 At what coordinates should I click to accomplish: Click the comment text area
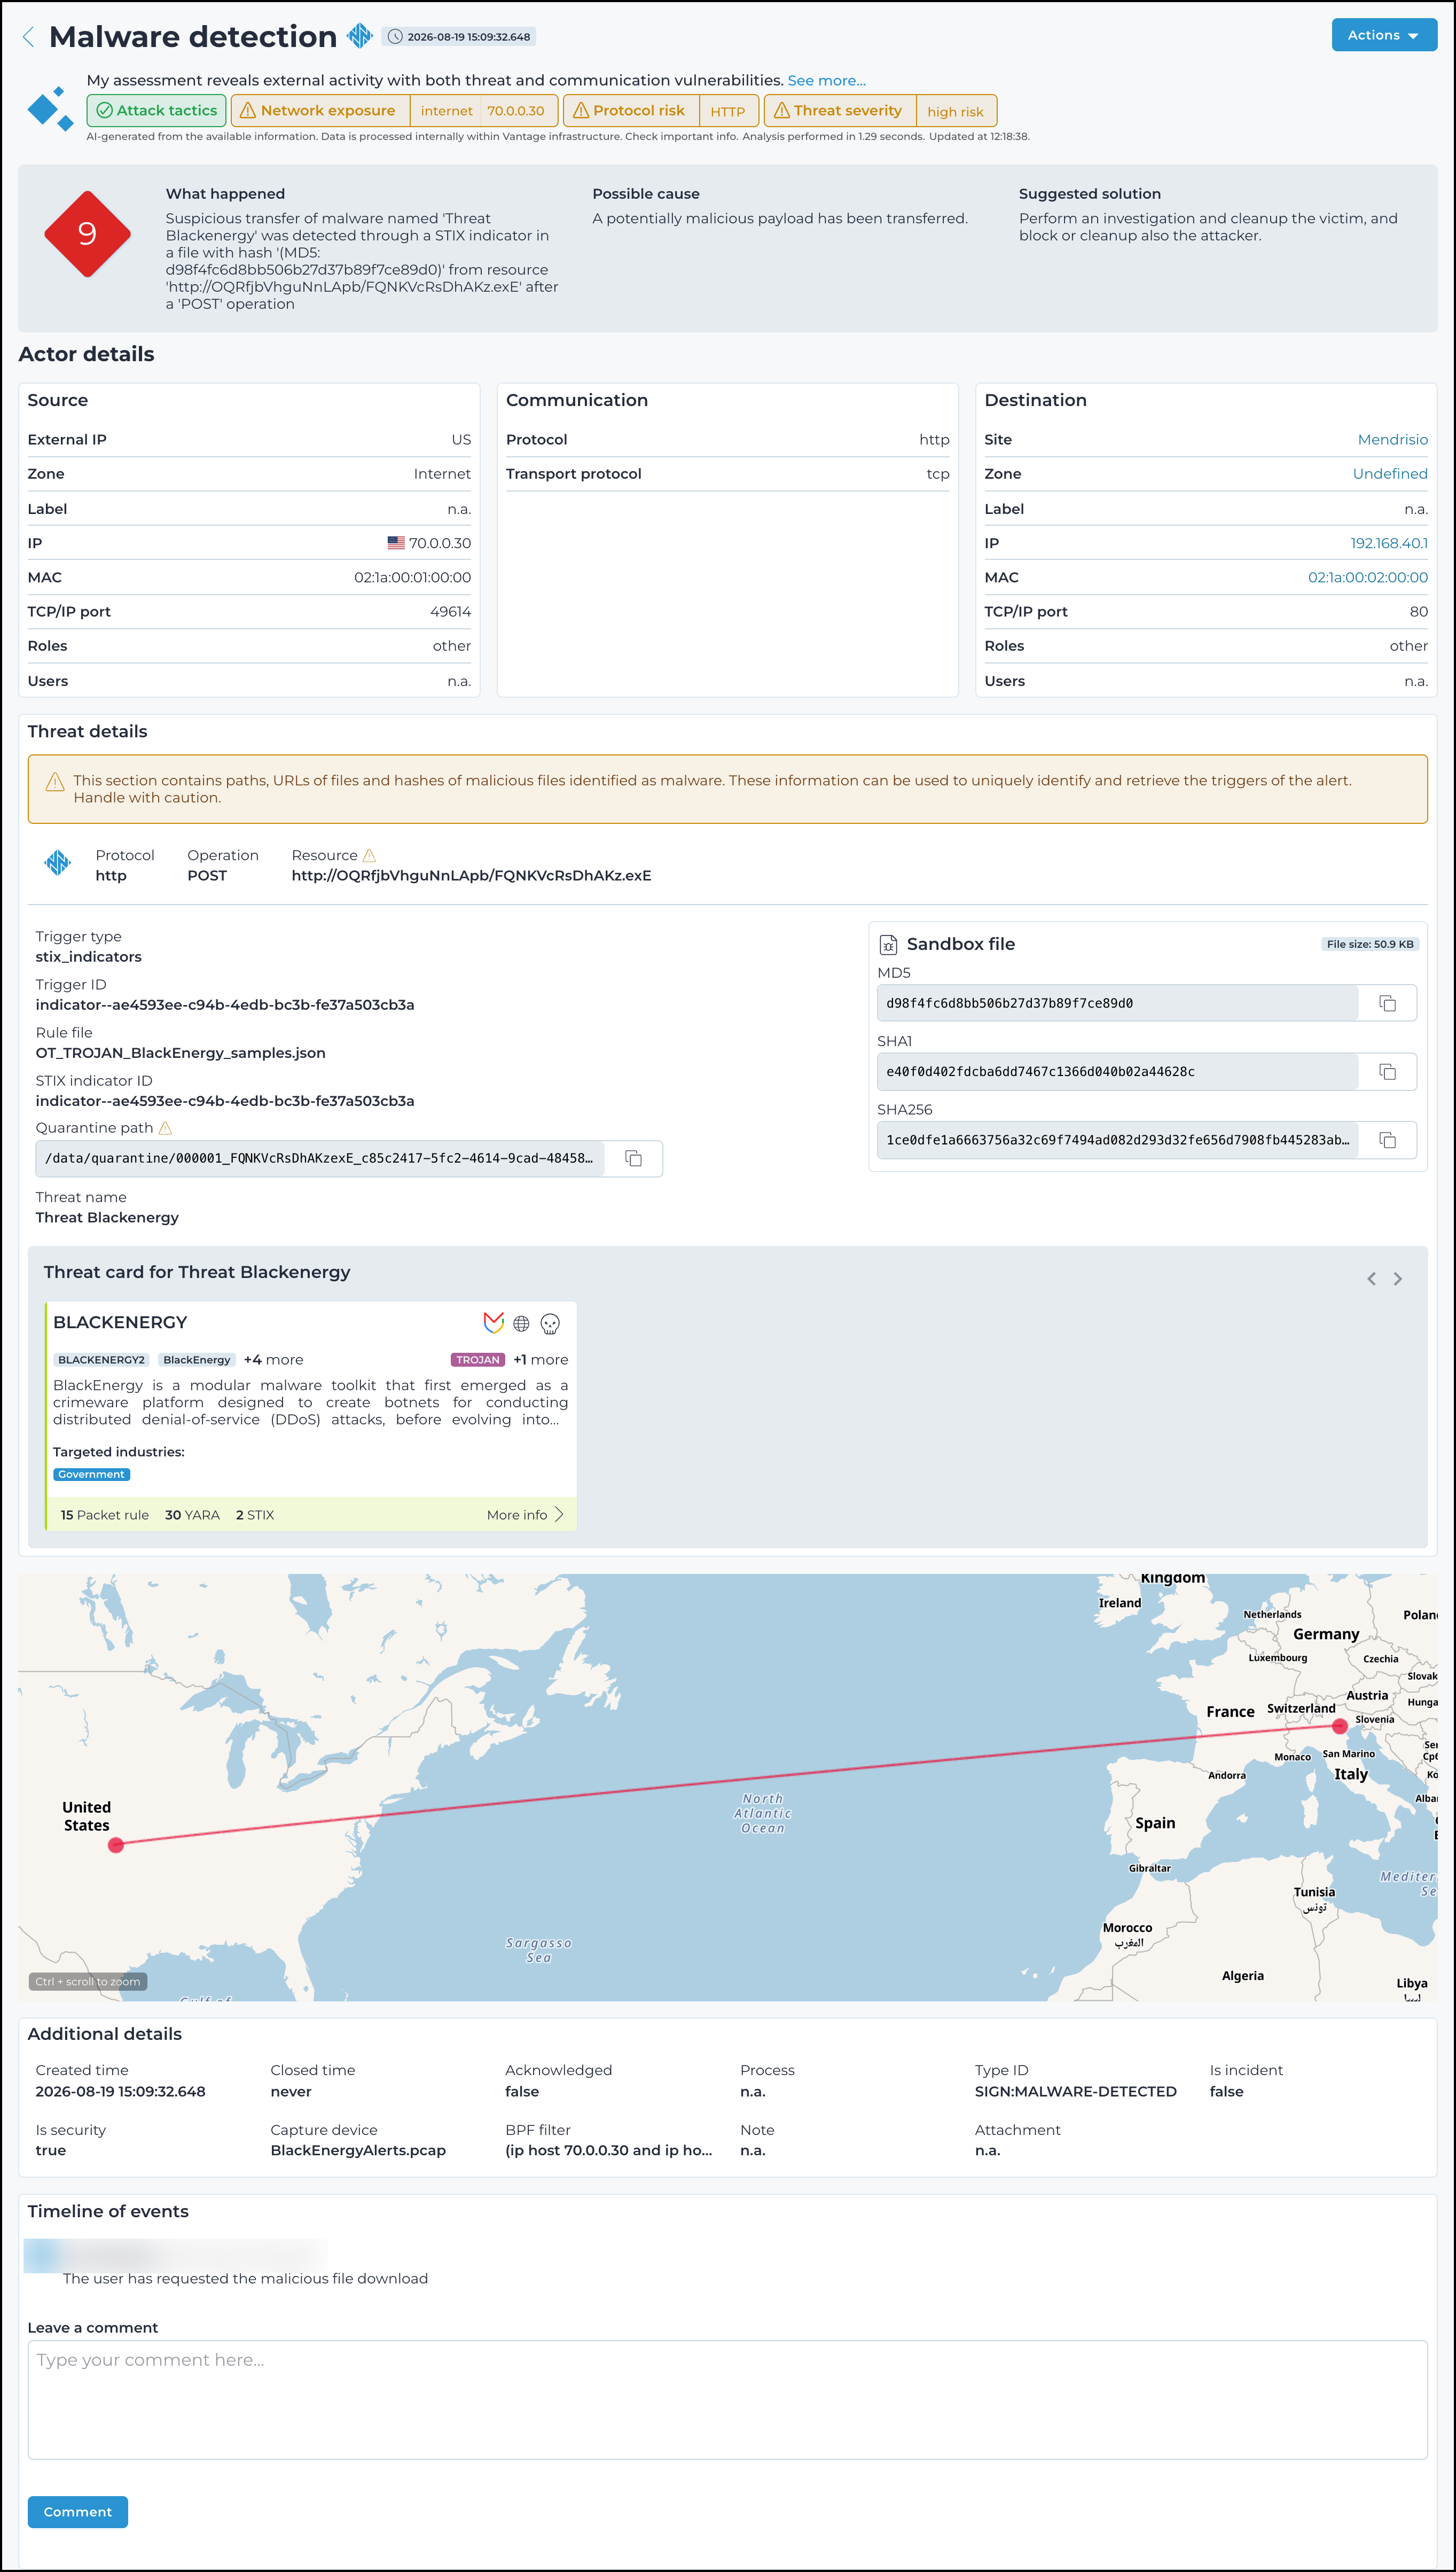coord(728,2399)
